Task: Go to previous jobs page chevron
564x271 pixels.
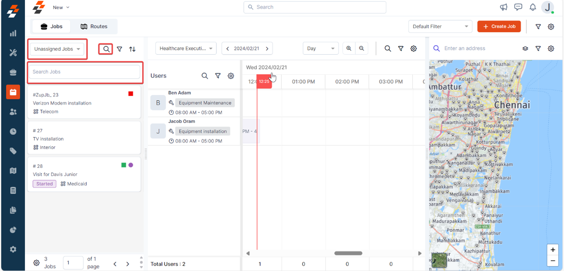Action: 115,264
